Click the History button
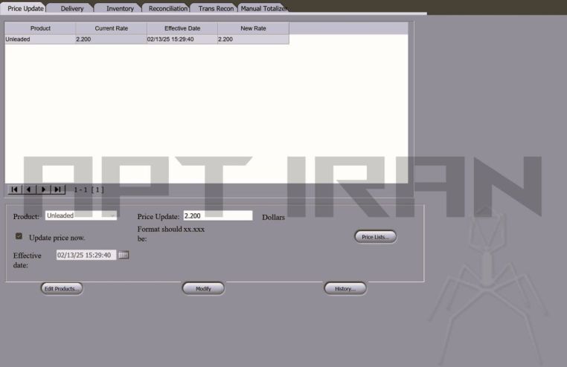 pyautogui.click(x=345, y=288)
